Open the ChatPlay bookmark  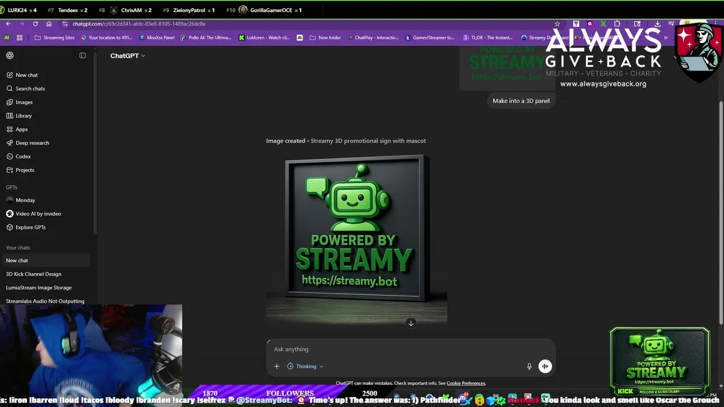tap(372, 38)
